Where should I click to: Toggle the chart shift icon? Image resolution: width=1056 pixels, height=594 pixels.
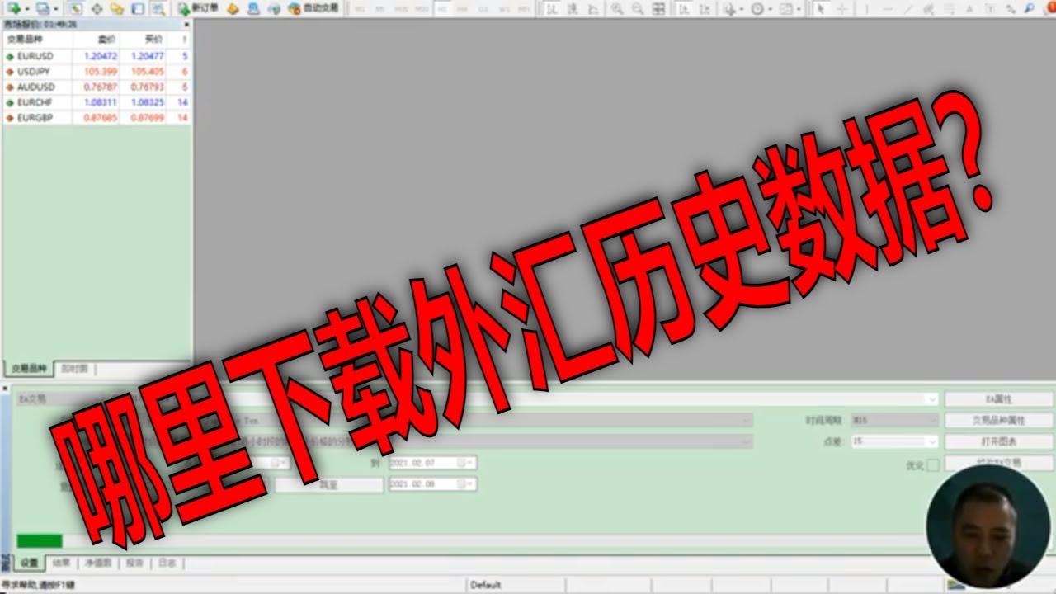[x=705, y=8]
